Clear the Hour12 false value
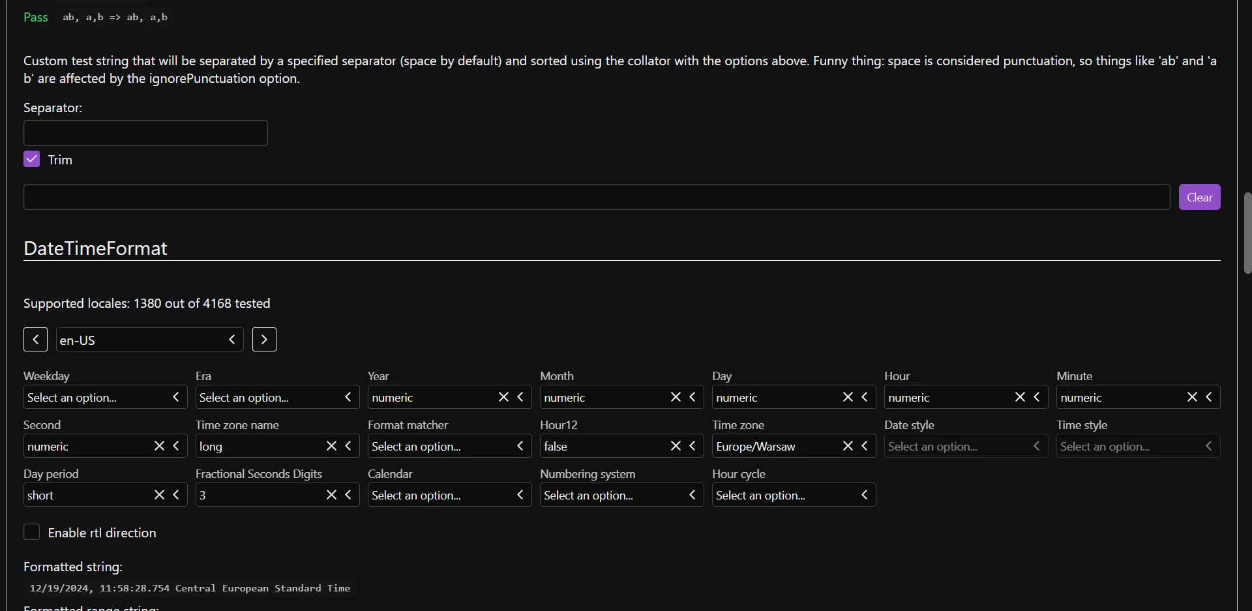 (676, 446)
